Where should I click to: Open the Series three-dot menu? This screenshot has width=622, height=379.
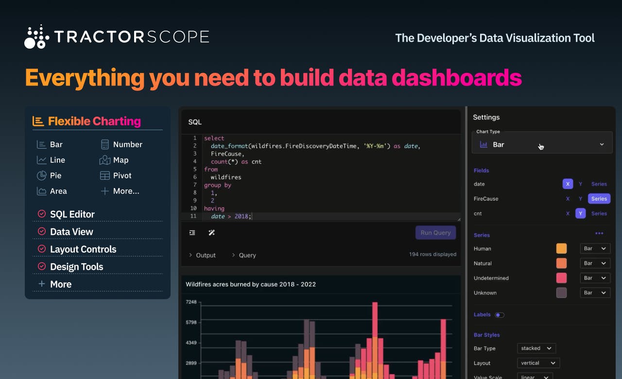[599, 234]
